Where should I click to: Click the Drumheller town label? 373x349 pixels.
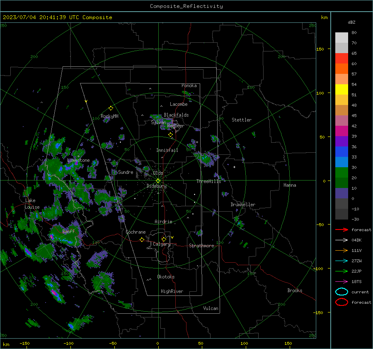click(243, 205)
